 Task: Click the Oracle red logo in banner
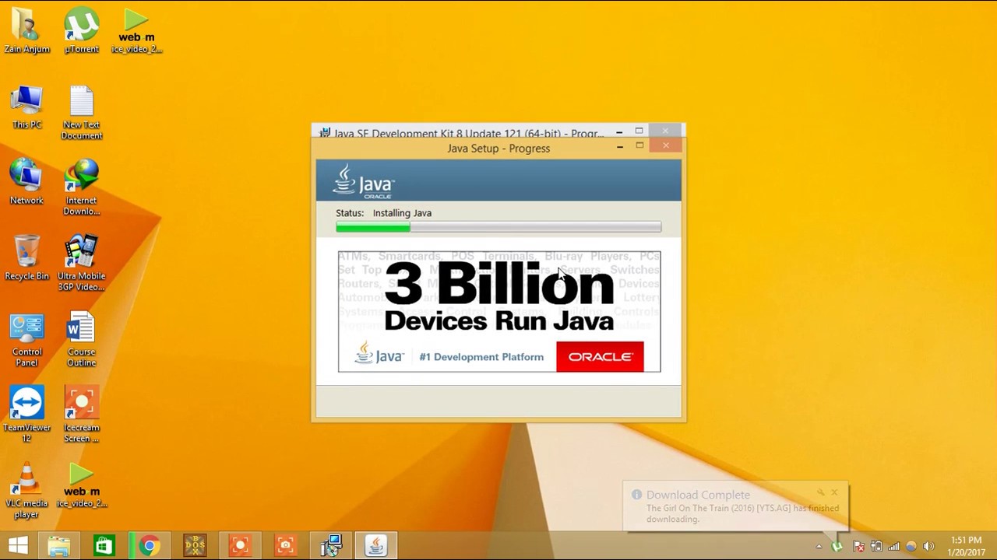[600, 356]
